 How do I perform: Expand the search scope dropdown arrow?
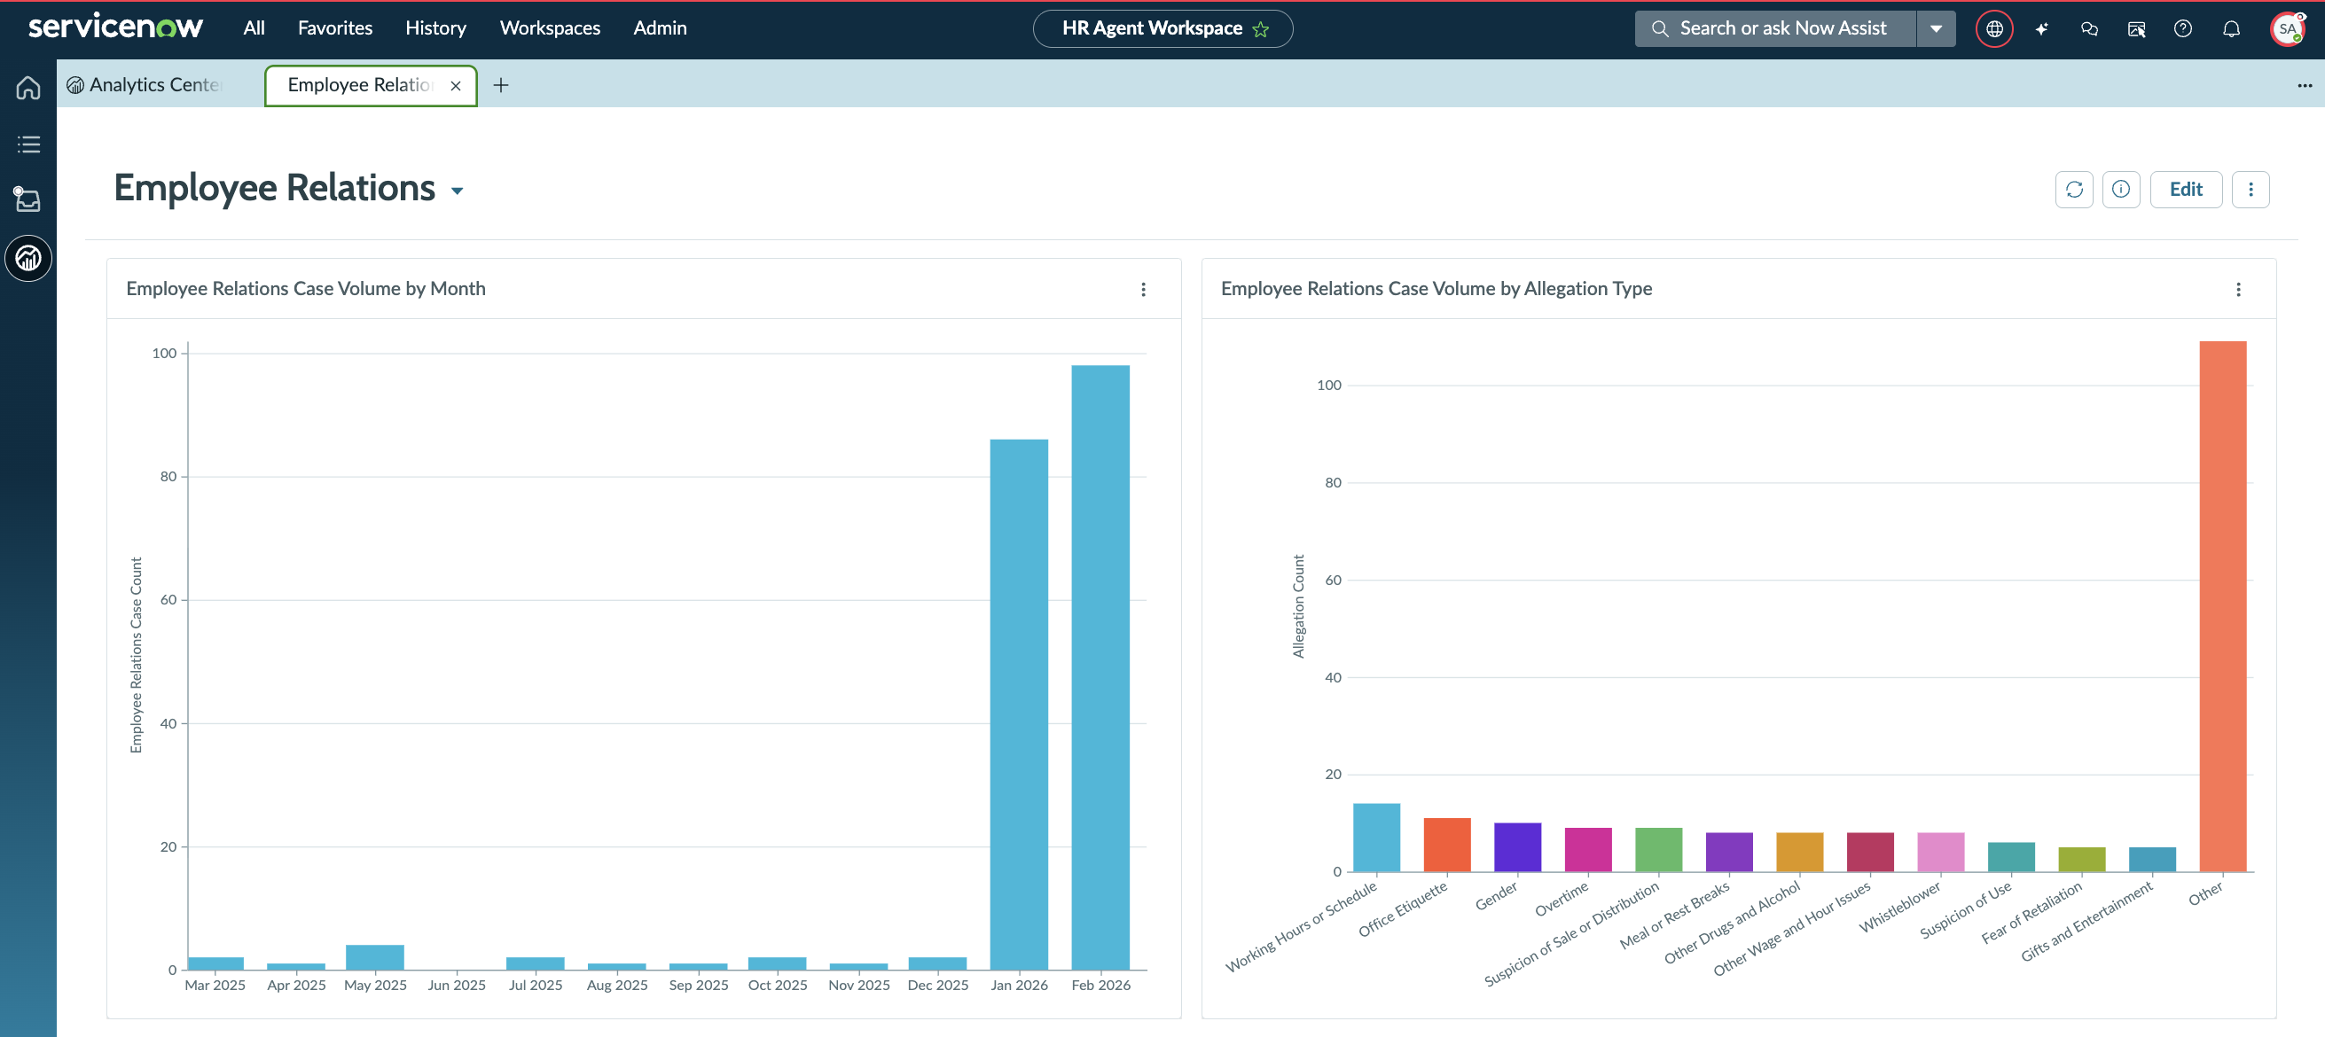tap(1935, 29)
